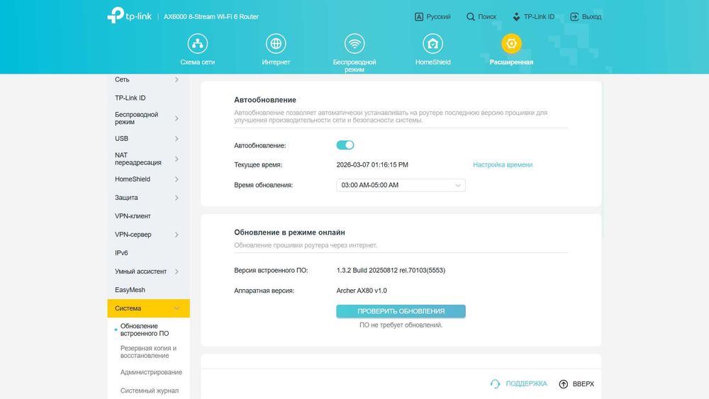Click the ПОДДЕРЖКА headset icon
Image resolution: width=709 pixels, height=399 pixels.
[495, 383]
